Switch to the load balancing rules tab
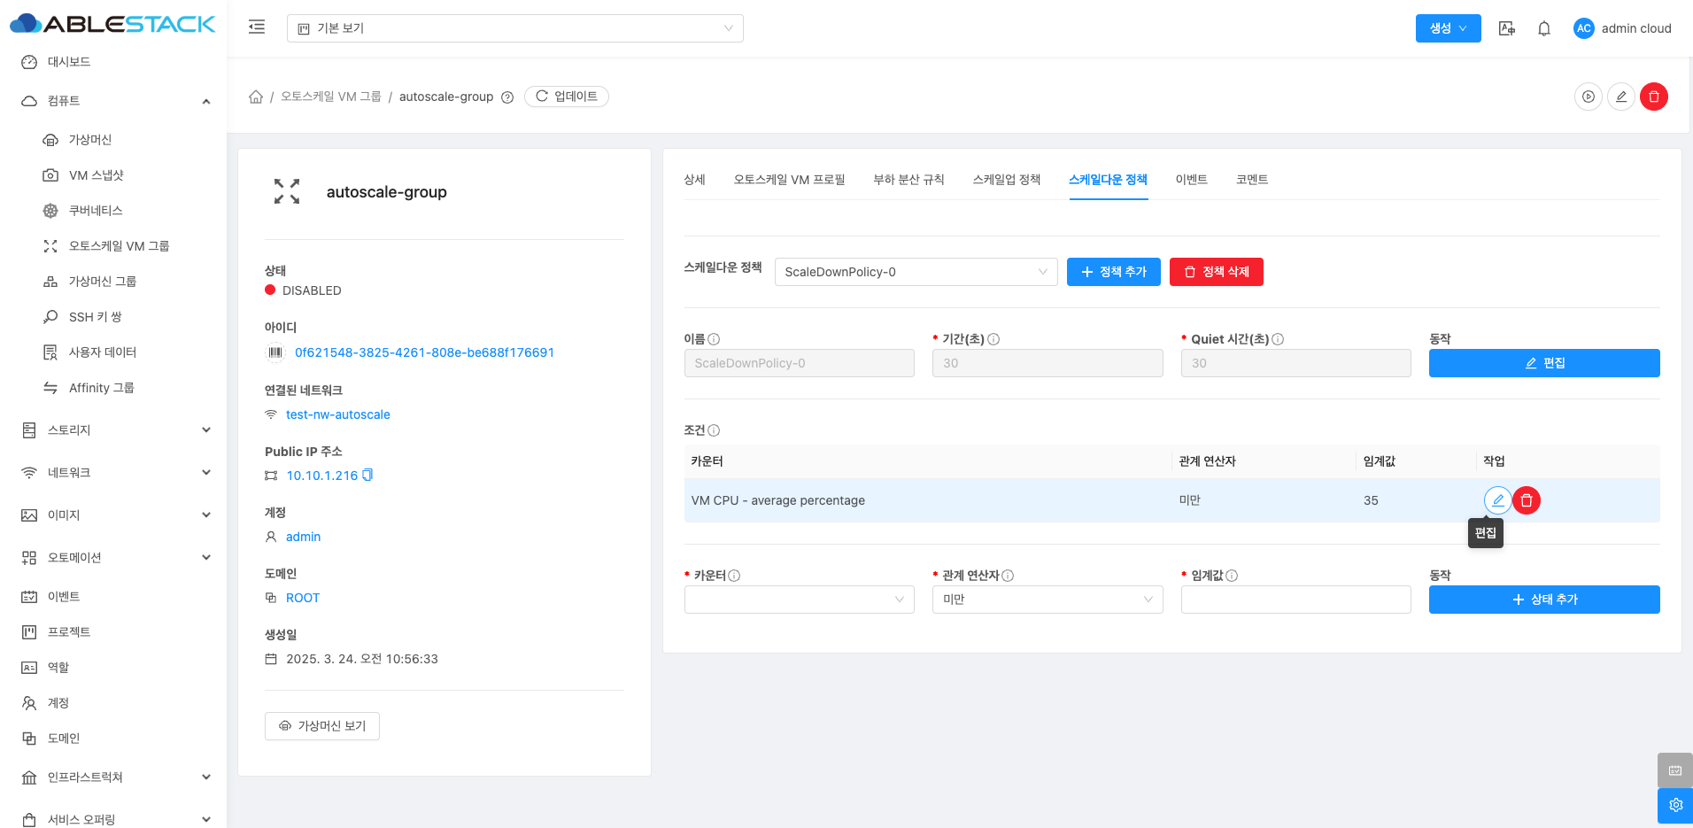 pos(908,180)
